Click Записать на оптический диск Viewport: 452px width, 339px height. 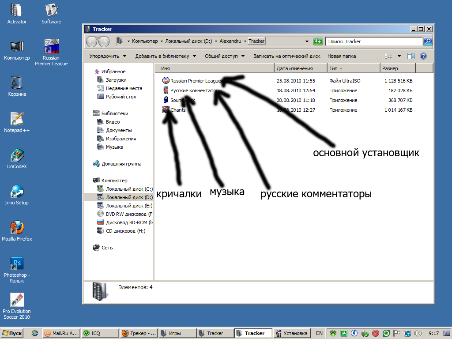(x=287, y=56)
